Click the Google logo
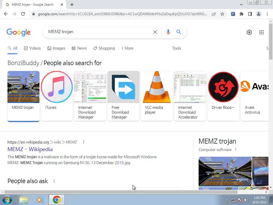Viewport: 273px width, 205px height. tap(18, 32)
